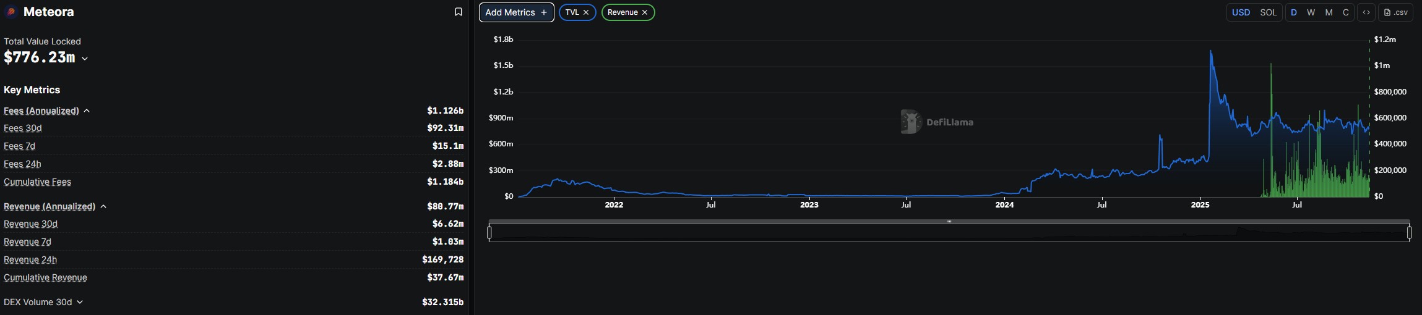Select weekly (W) chart grouping
The height and width of the screenshot is (315, 1422).
[1311, 12]
